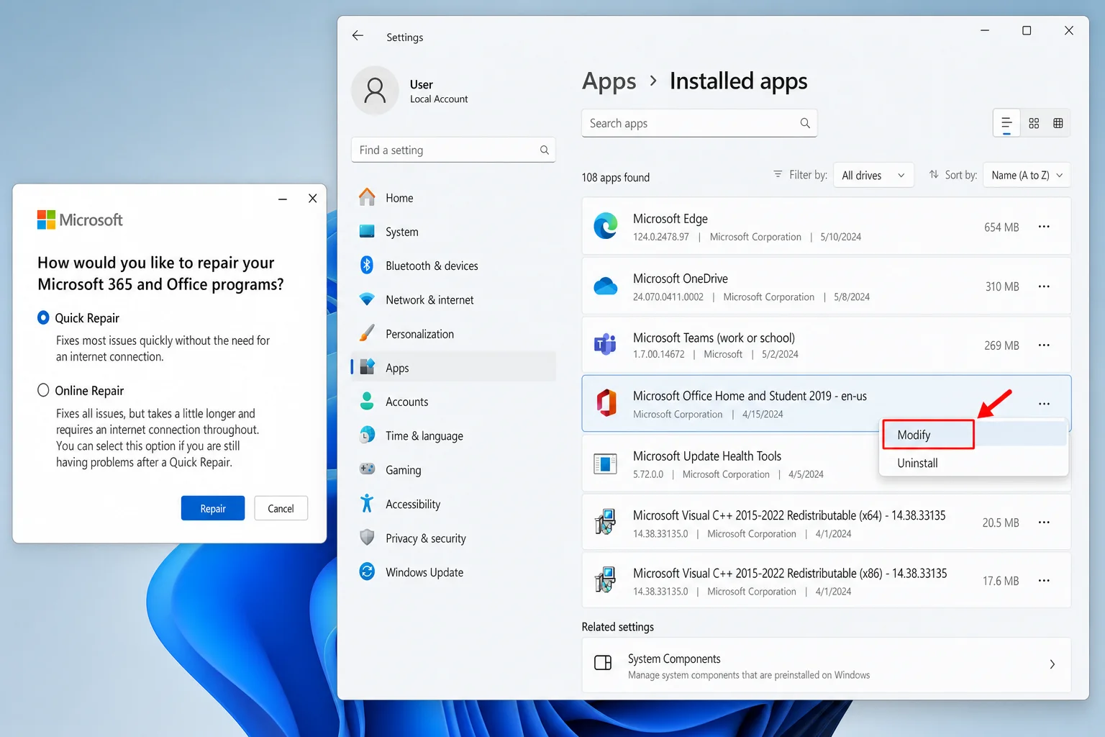Viewport: 1105px width, 737px height.
Task: Switch to table view layout
Action: 1058,123
